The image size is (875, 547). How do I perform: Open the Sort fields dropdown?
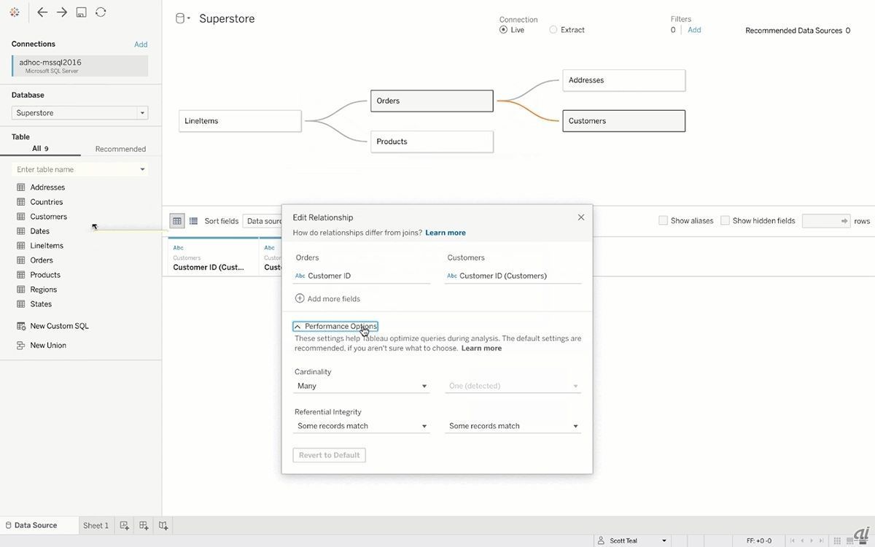click(263, 221)
